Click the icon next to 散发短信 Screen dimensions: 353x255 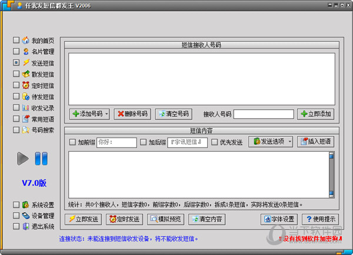click(x=26, y=74)
